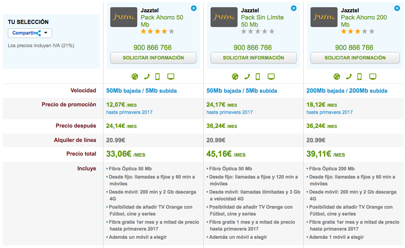The height and width of the screenshot is (248, 405).
Task: Click 'Además 1 móvil a elegir' feature
Action: [337, 237]
